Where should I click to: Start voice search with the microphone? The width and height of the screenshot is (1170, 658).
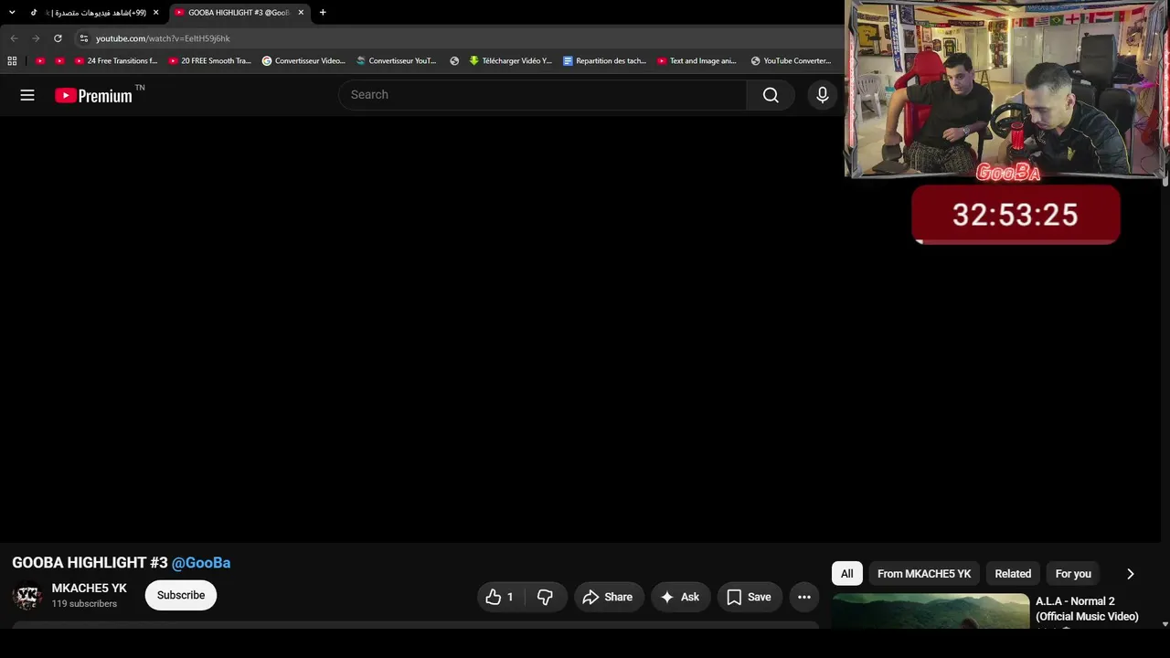pyautogui.click(x=823, y=95)
